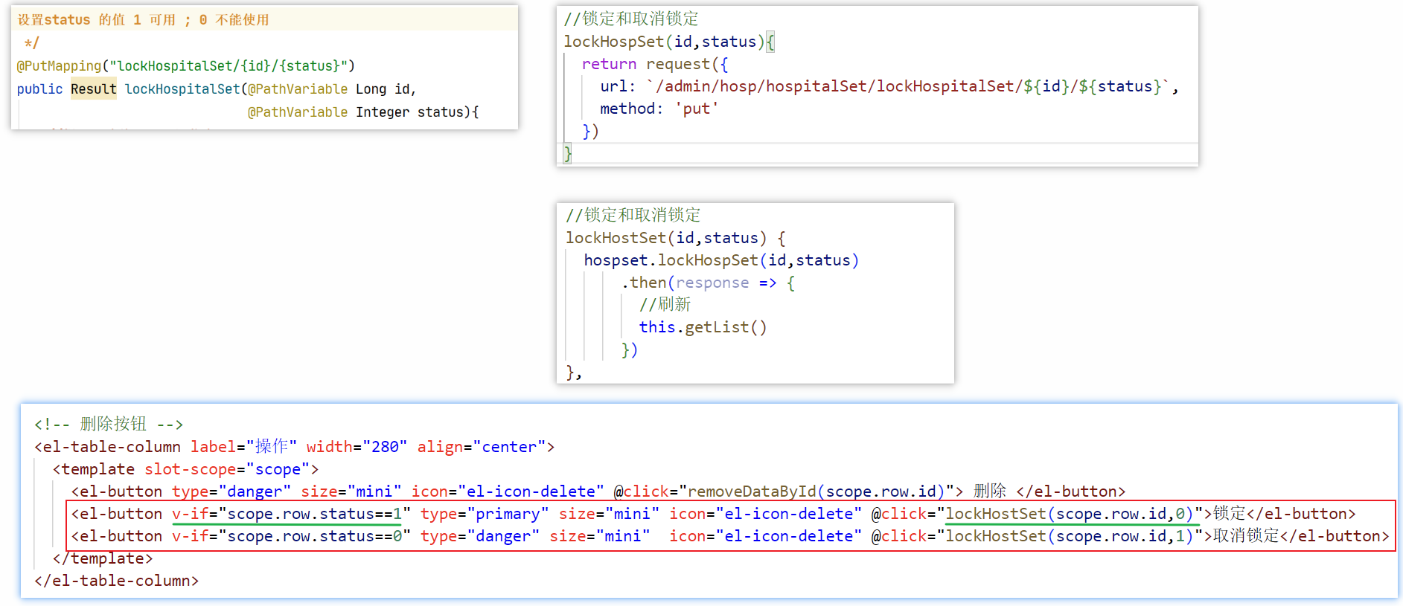Screen dimensions: 1403x606
Task: Click 'align="center"' attribute
Action: pyautogui.click(x=481, y=447)
